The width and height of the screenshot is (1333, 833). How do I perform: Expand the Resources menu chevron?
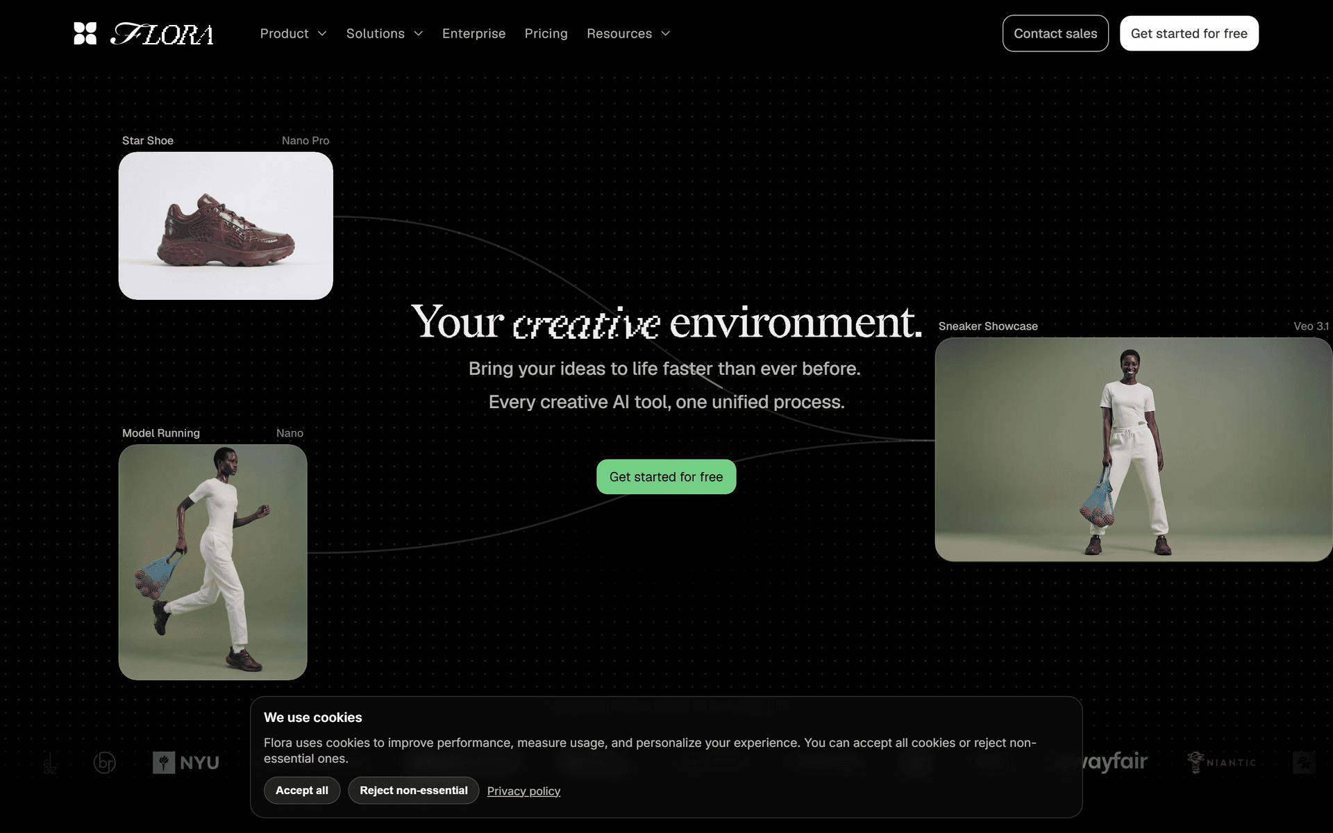[x=666, y=33]
